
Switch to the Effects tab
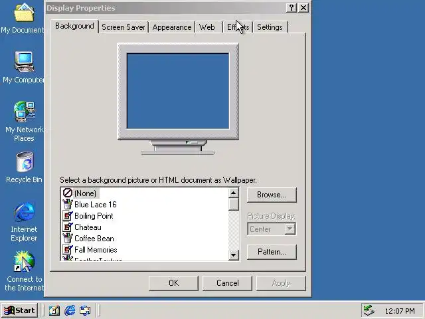(238, 27)
